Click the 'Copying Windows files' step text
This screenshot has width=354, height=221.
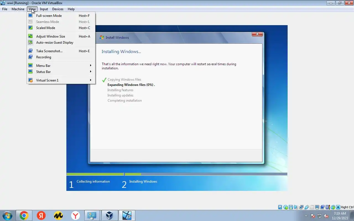click(124, 80)
